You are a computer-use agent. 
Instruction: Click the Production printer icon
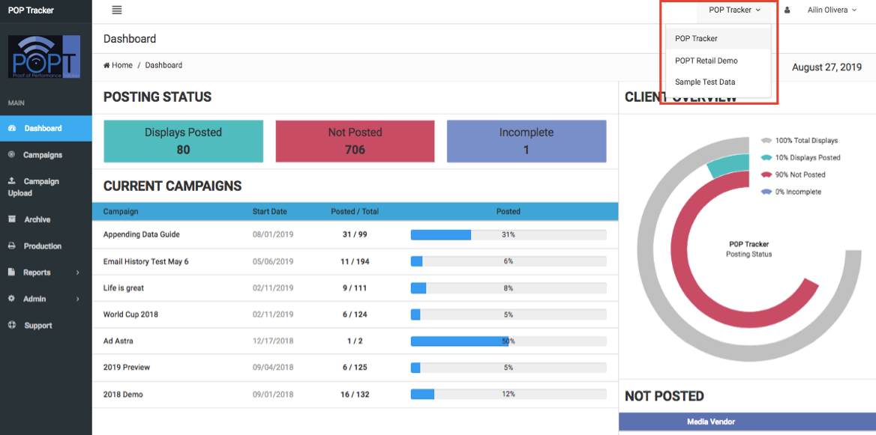(x=12, y=246)
